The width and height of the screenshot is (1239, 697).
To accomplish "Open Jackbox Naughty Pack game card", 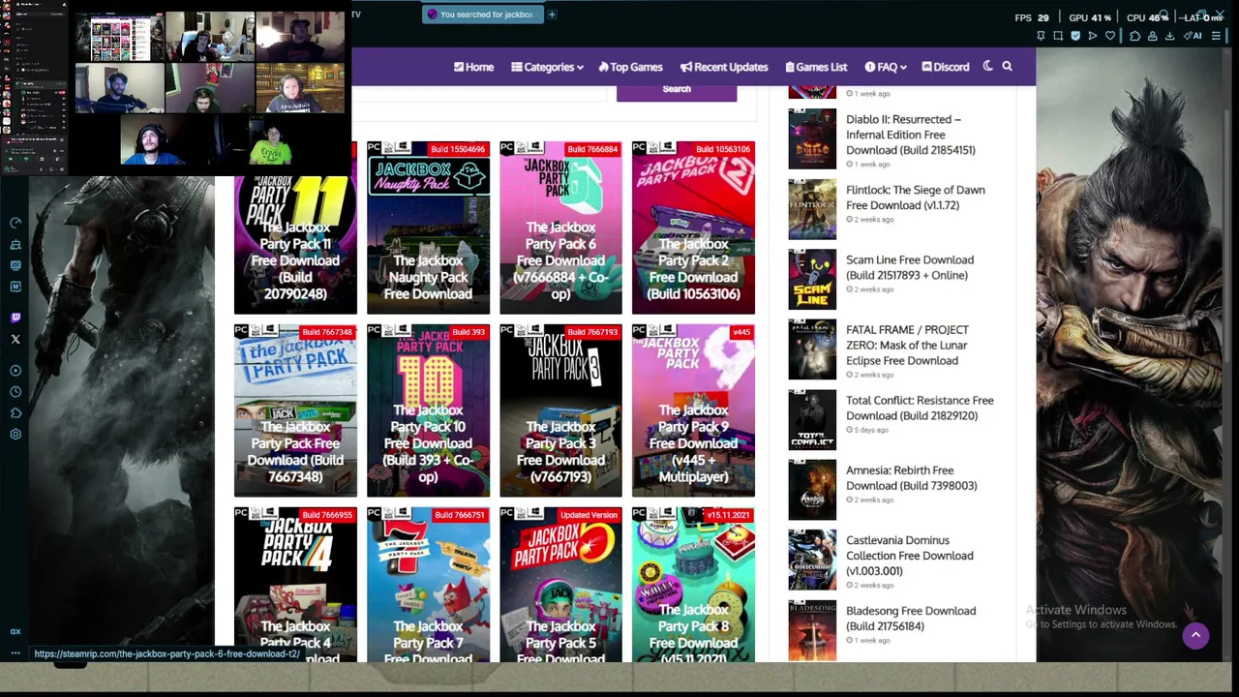I will 428,227.
